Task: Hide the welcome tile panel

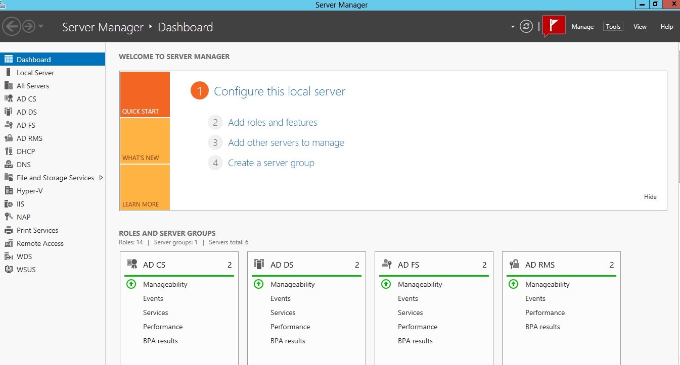Action: (650, 197)
